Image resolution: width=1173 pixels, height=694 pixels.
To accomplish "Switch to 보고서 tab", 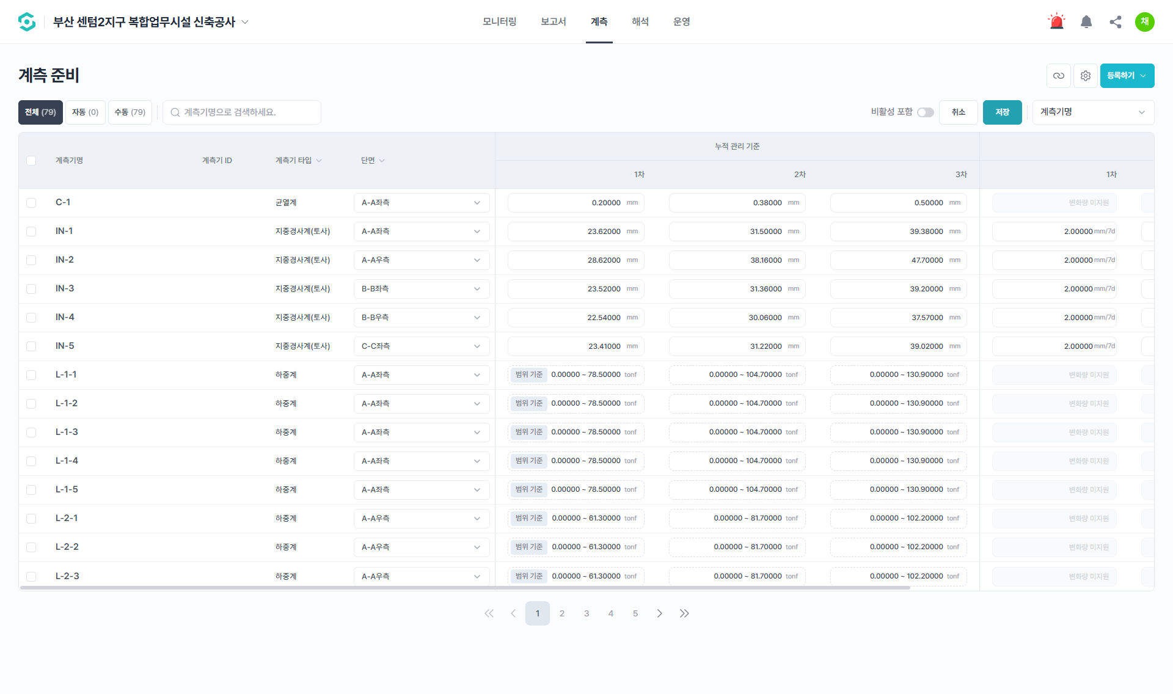I will 554,22.
